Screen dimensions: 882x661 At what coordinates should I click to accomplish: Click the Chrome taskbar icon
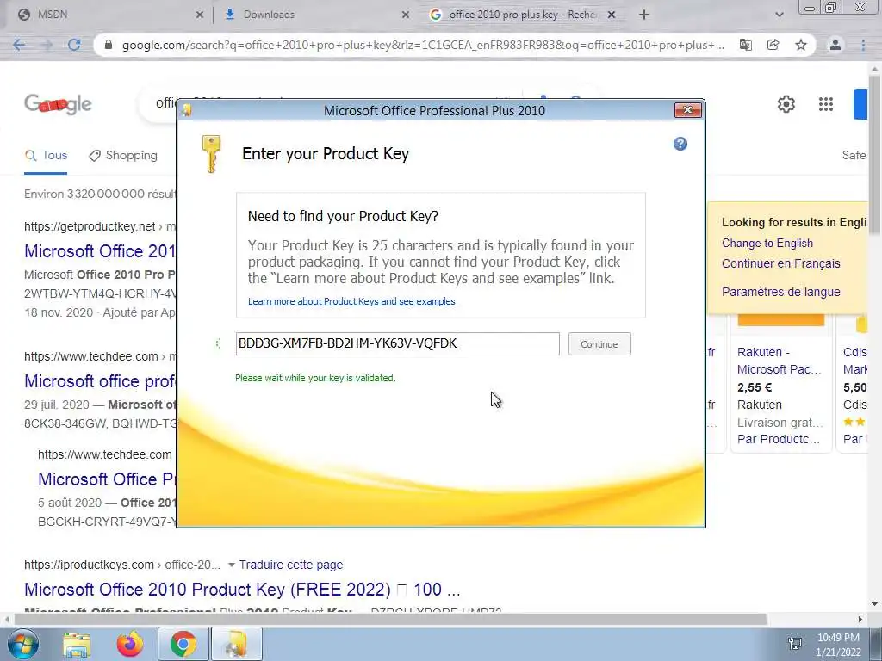pos(183,644)
